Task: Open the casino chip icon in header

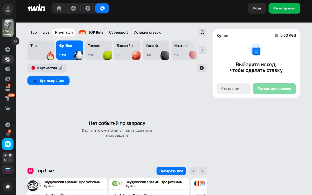Action: [73, 8]
